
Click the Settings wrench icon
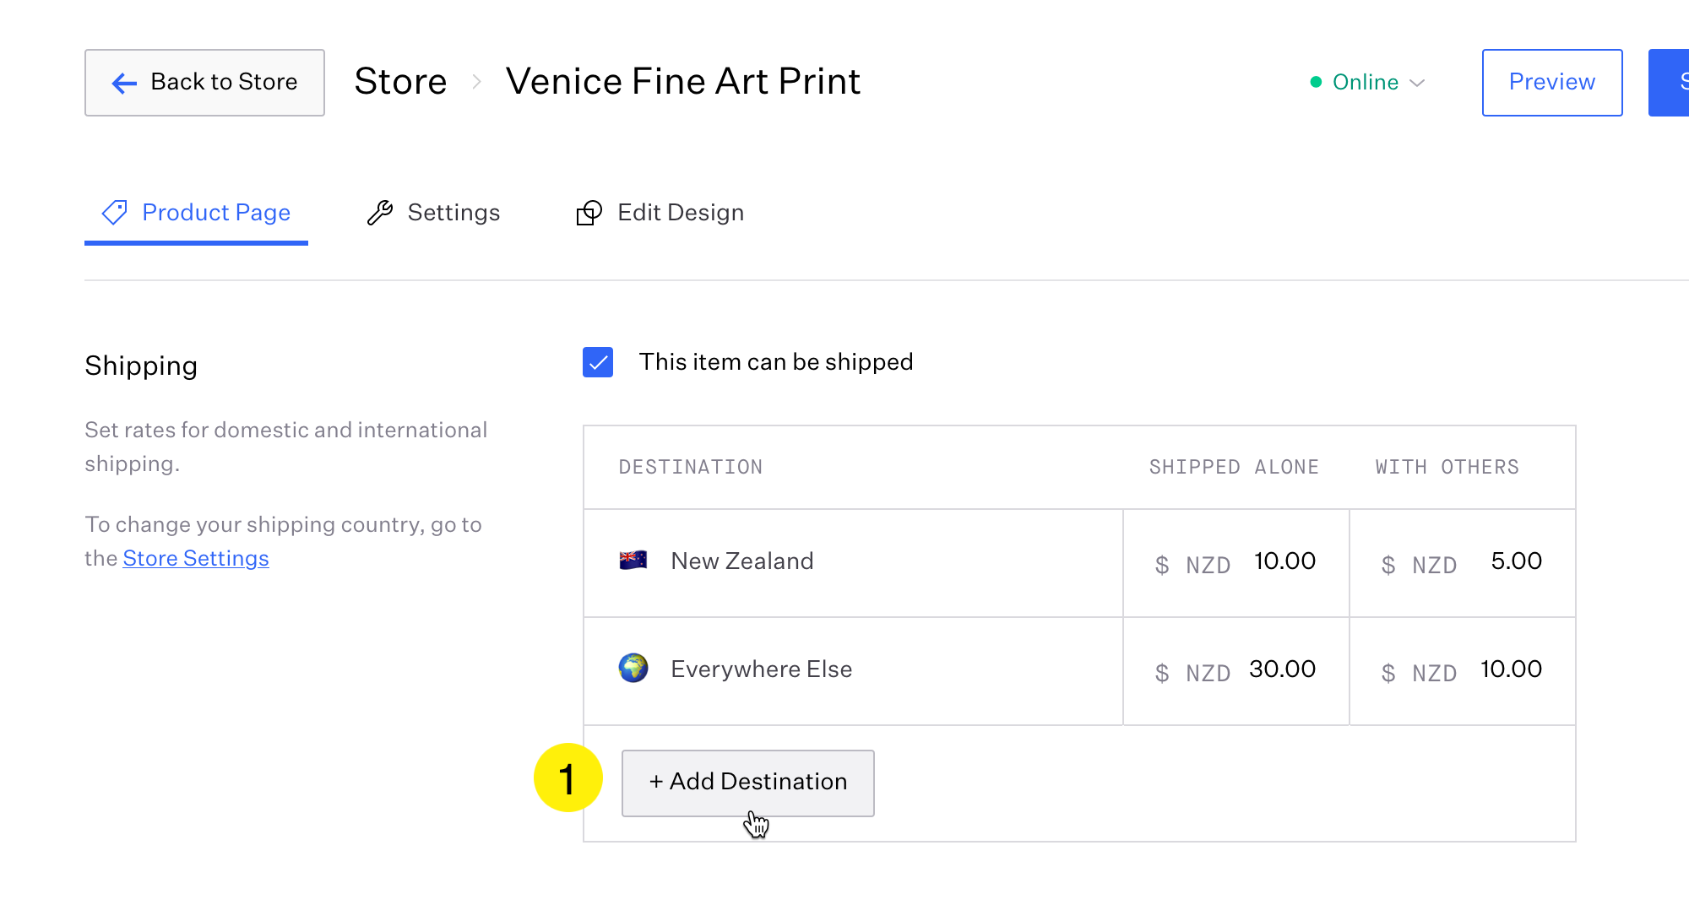pos(380,213)
